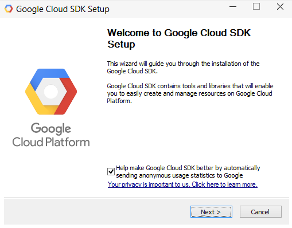Click the 'Help make Google Cloud SDK better' label
292x228 pixels.
[x=188, y=171]
